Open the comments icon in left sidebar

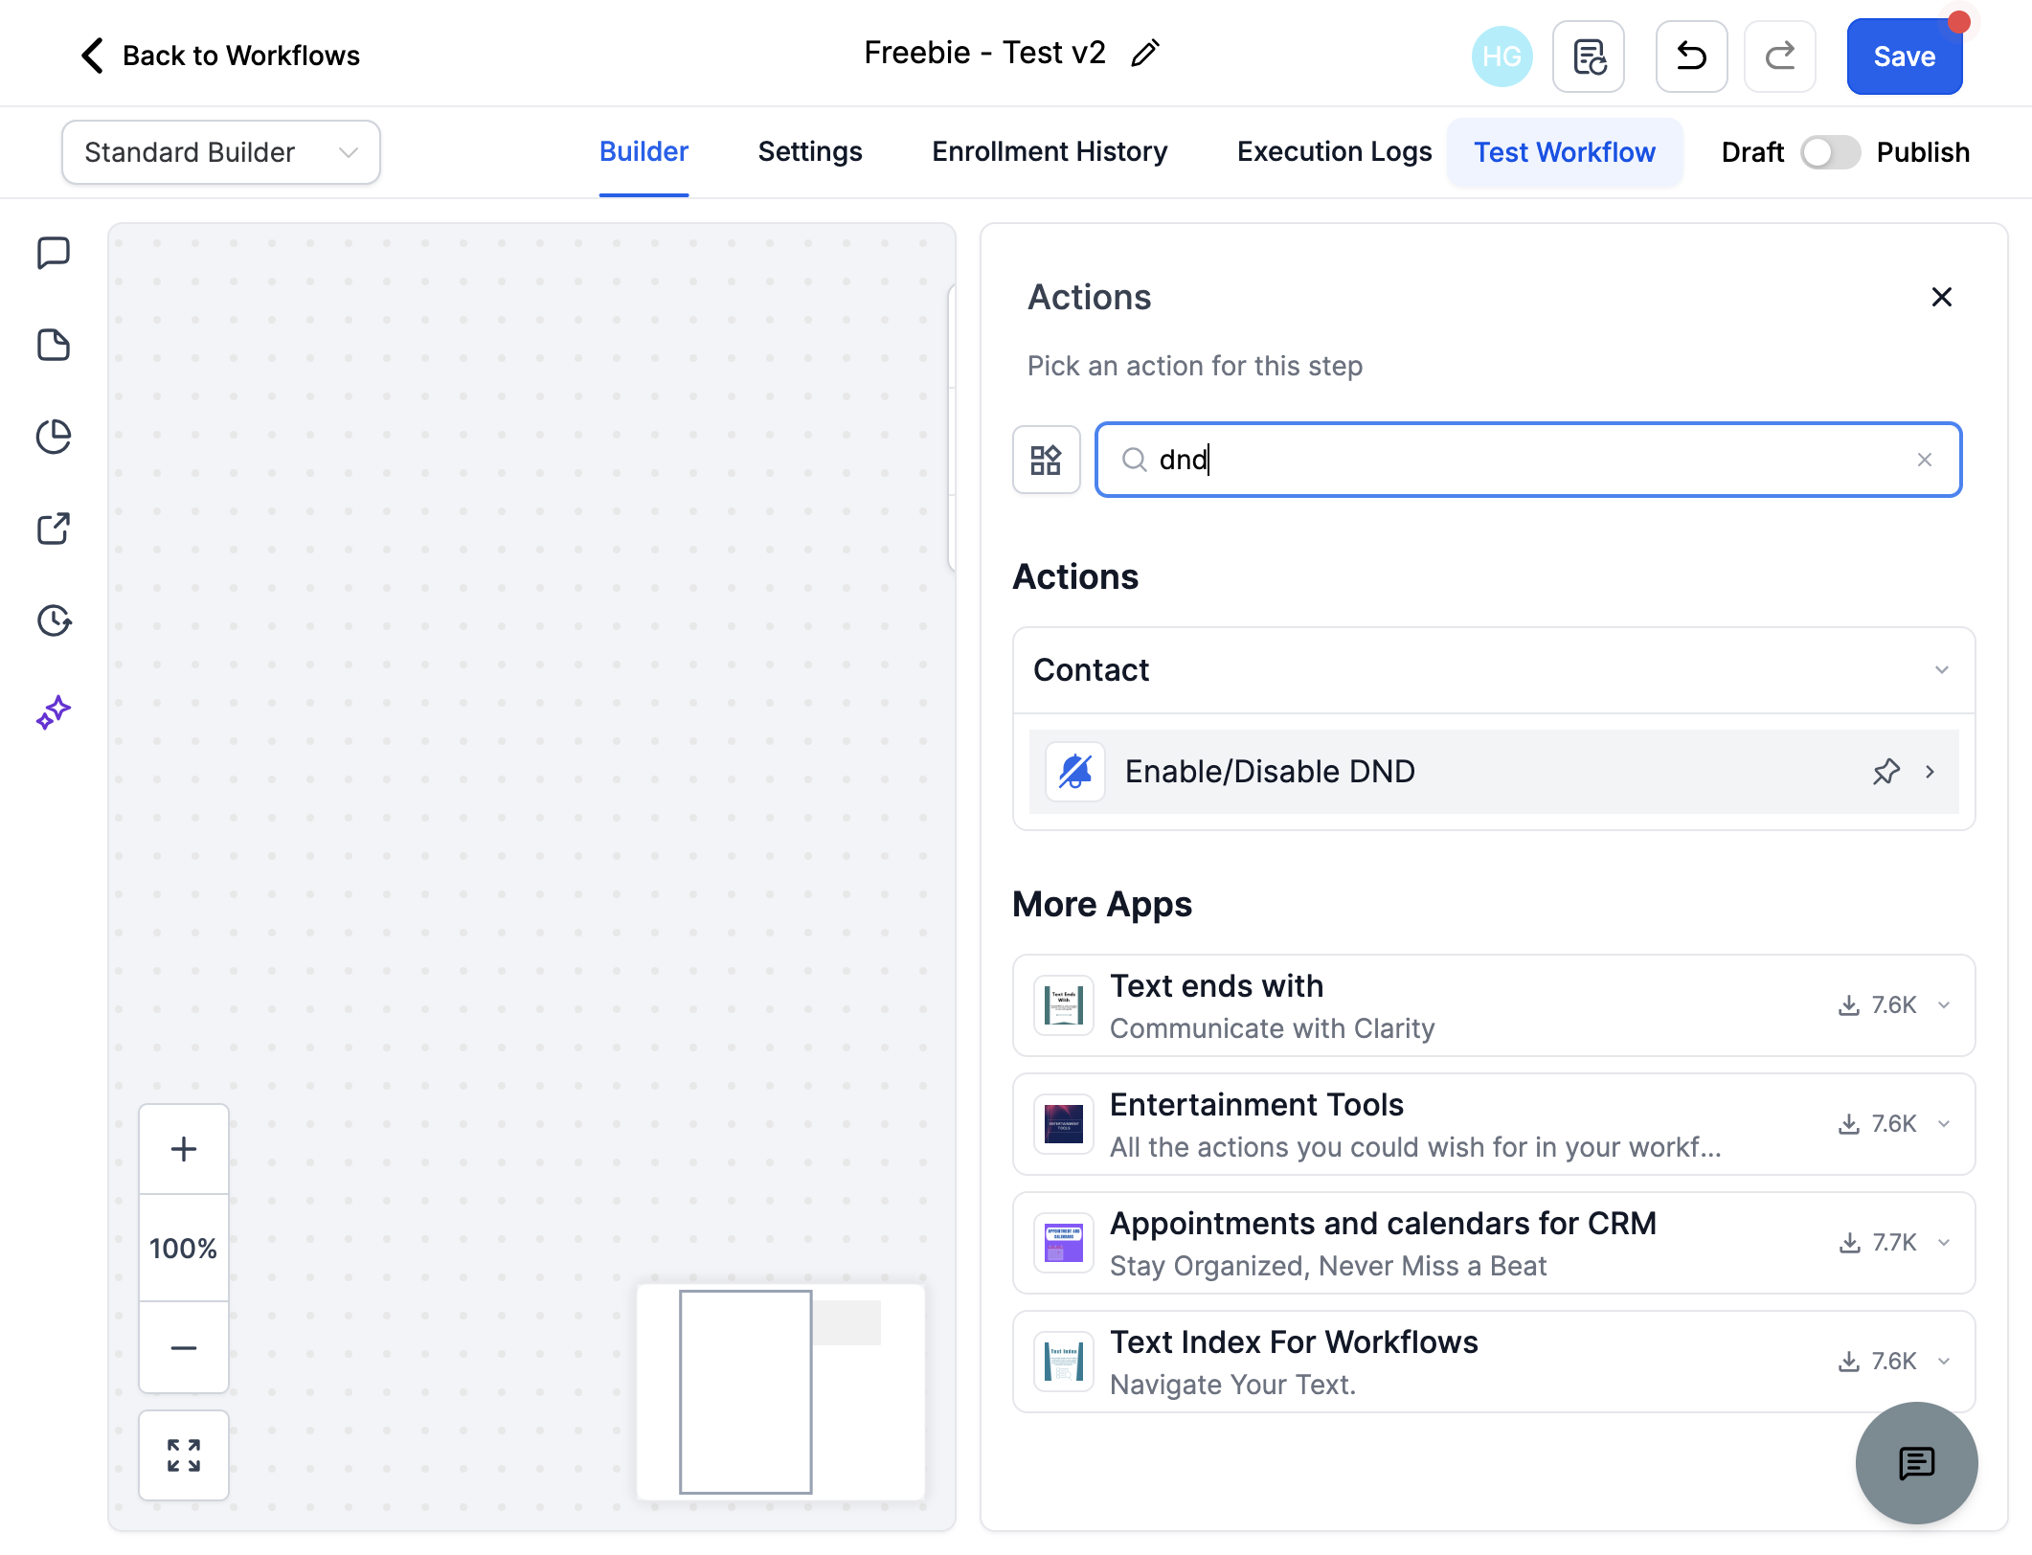(x=54, y=254)
